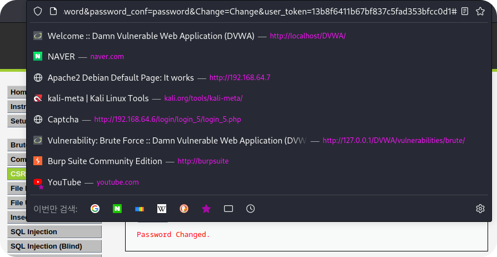Click the youtube.com URL text
The image size is (497, 257).
pos(118,182)
